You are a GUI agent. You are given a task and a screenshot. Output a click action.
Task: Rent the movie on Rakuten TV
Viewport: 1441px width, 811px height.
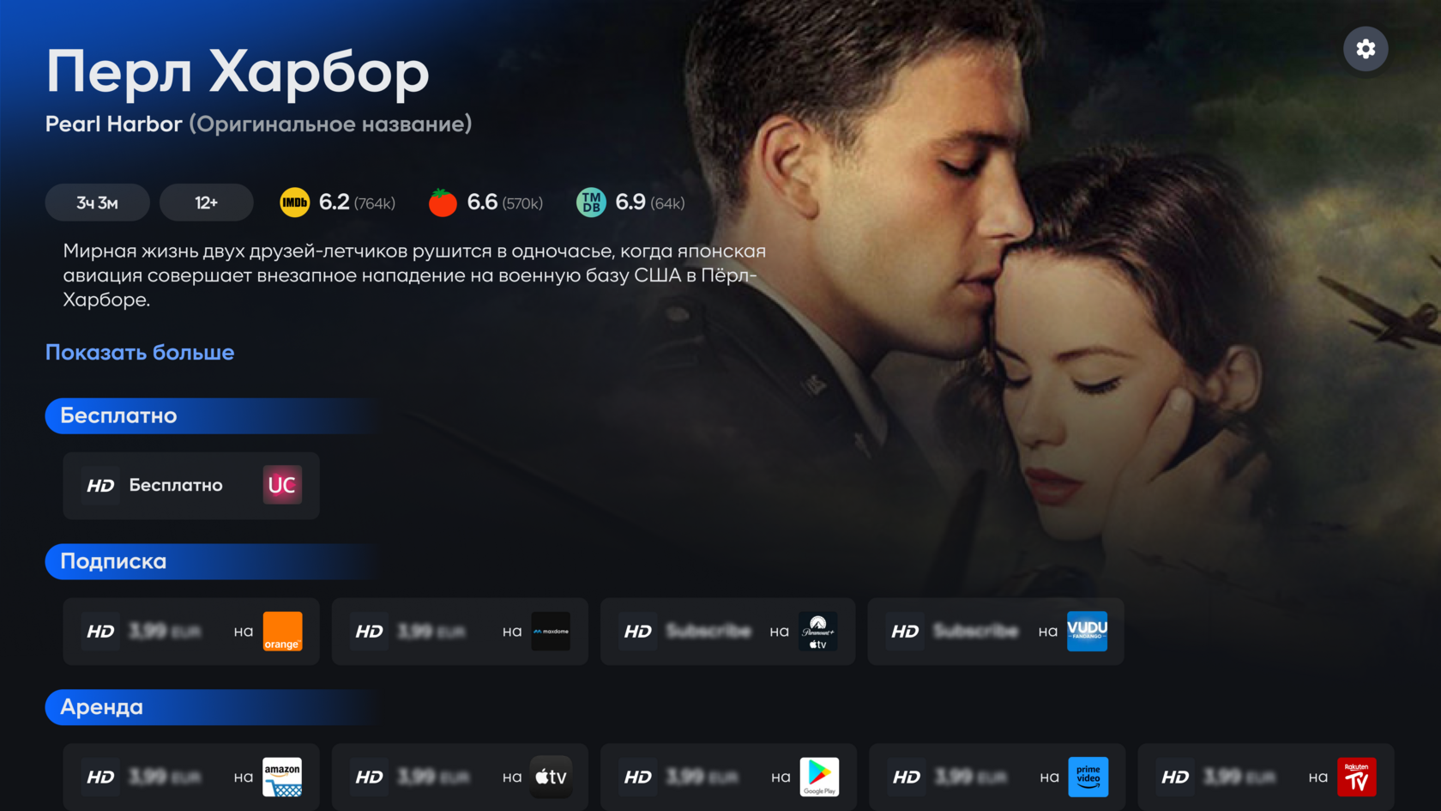1266,778
